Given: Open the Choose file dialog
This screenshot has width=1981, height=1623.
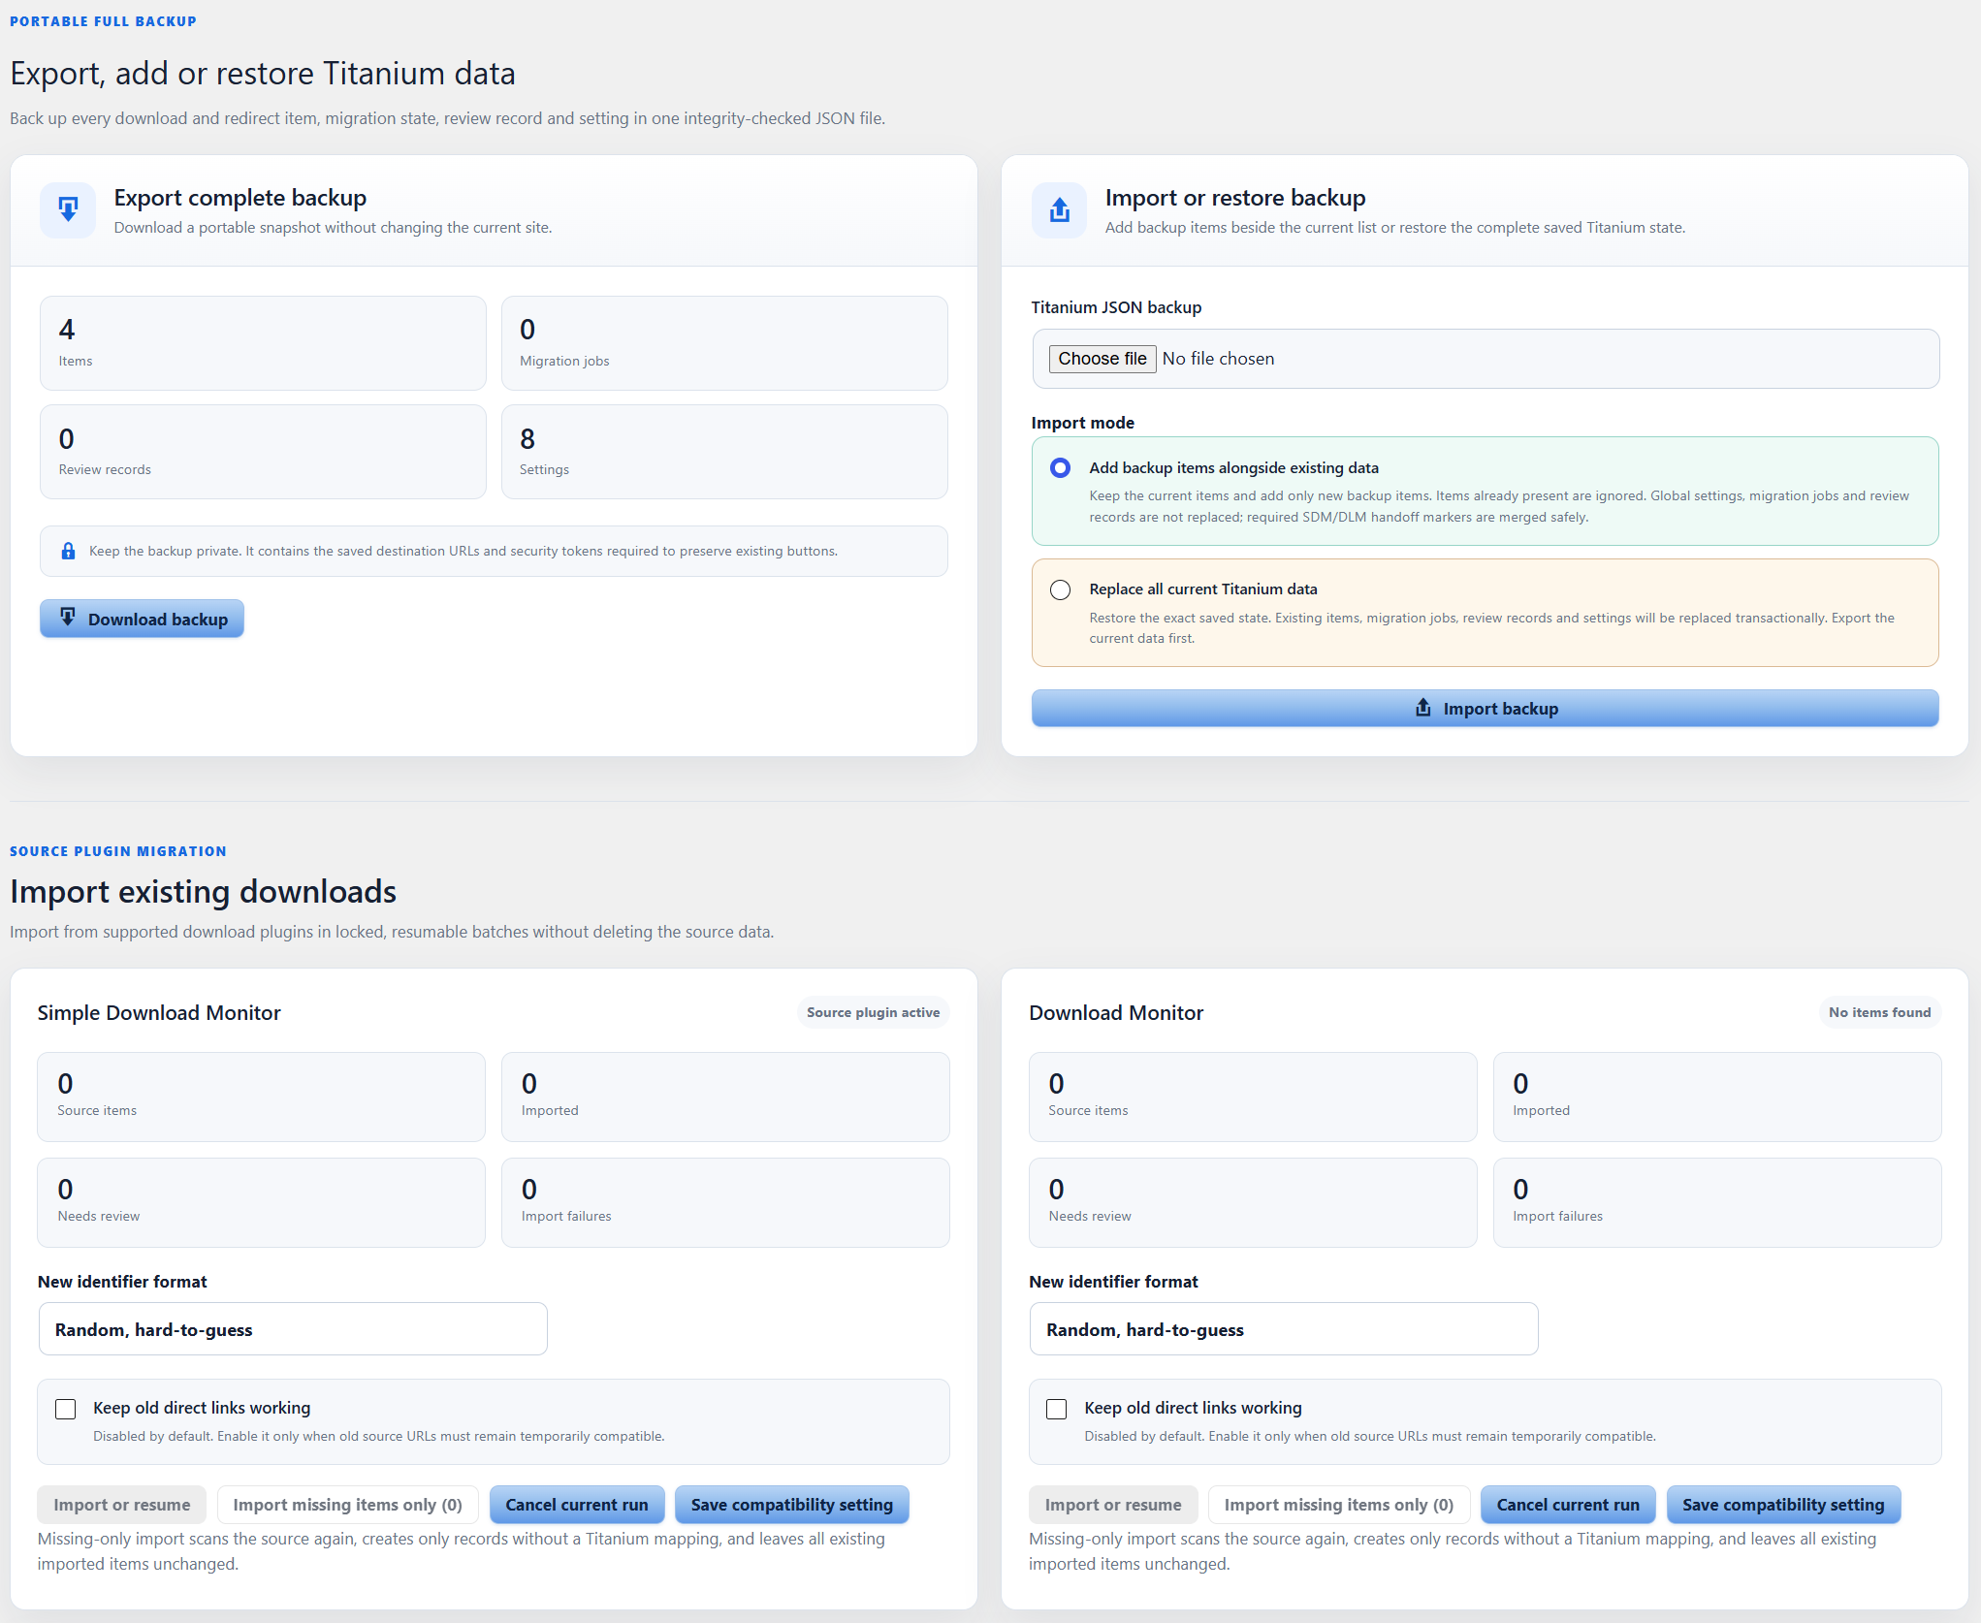Looking at the screenshot, I should click(x=1102, y=359).
